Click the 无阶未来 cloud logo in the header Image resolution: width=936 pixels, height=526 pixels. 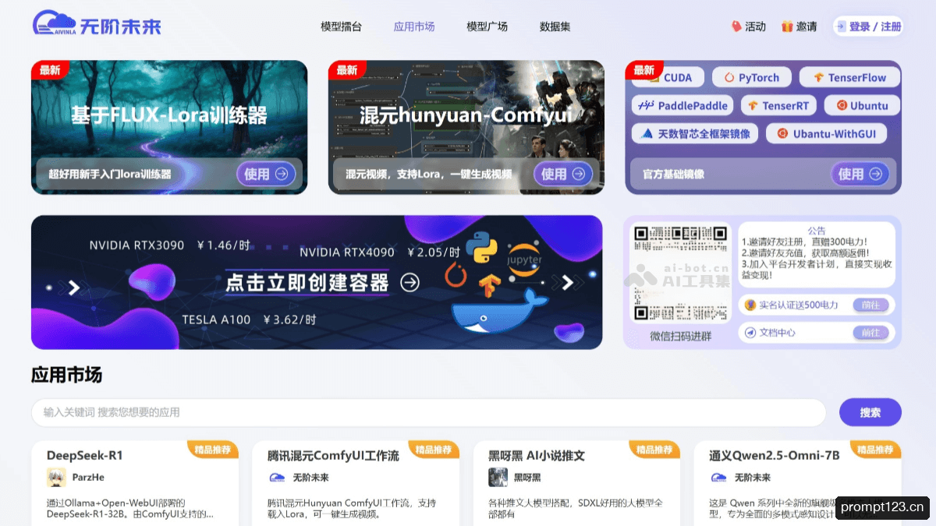(x=96, y=24)
